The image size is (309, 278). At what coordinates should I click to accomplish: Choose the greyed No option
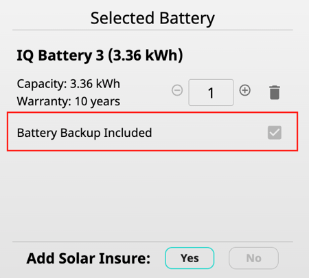pos(253,258)
